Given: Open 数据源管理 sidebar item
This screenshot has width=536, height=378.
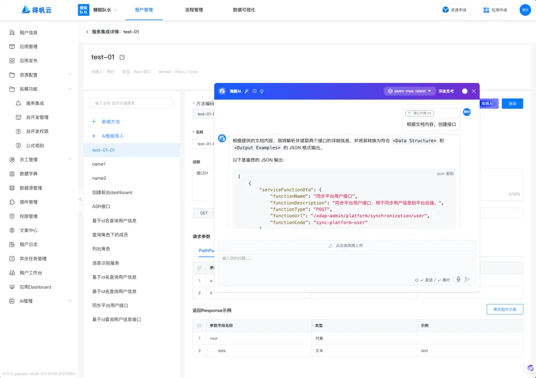Looking at the screenshot, I should point(31,188).
